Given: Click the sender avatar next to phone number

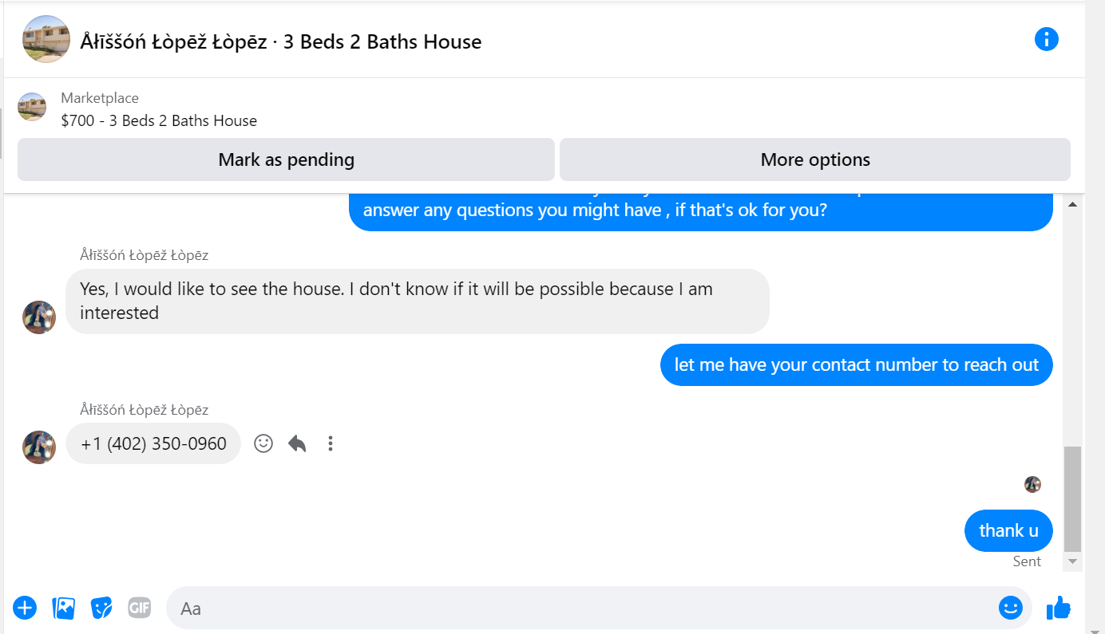Looking at the screenshot, I should pyautogui.click(x=39, y=447).
